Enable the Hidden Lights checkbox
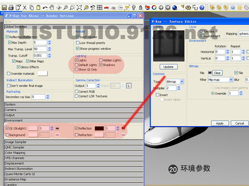 coord(101,60)
